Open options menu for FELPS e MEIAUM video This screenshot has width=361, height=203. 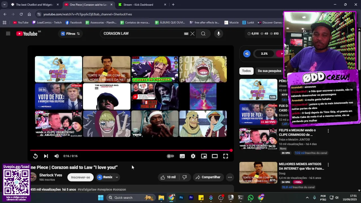(x=328, y=131)
